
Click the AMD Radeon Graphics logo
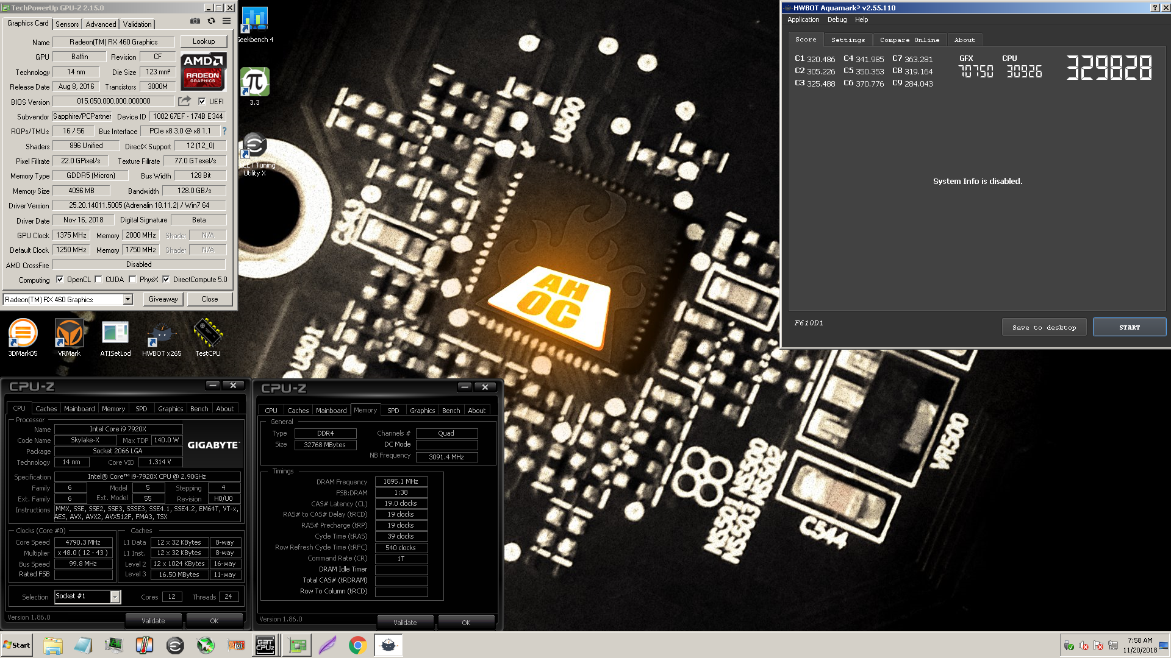204,71
